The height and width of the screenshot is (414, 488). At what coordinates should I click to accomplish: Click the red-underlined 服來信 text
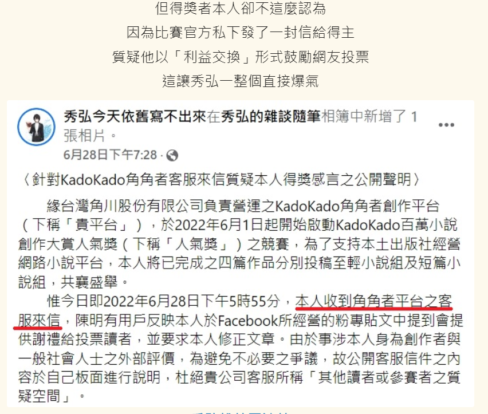(x=39, y=320)
